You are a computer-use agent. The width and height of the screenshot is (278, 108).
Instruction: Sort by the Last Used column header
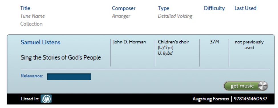click(x=245, y=8)
